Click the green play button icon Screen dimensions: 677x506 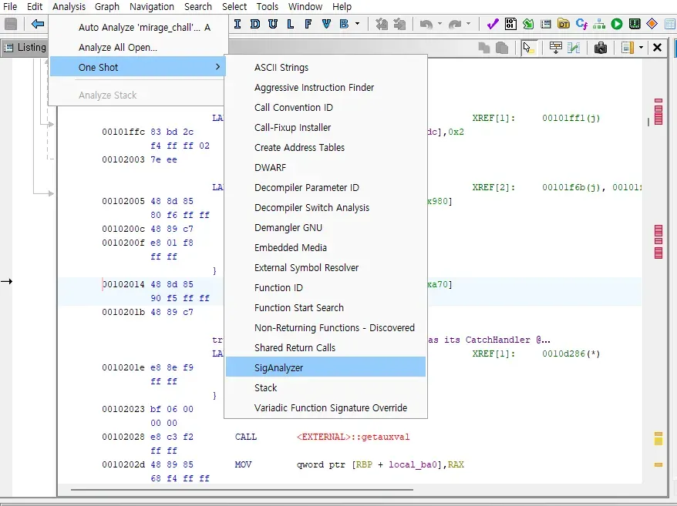[x=617, y=24]
